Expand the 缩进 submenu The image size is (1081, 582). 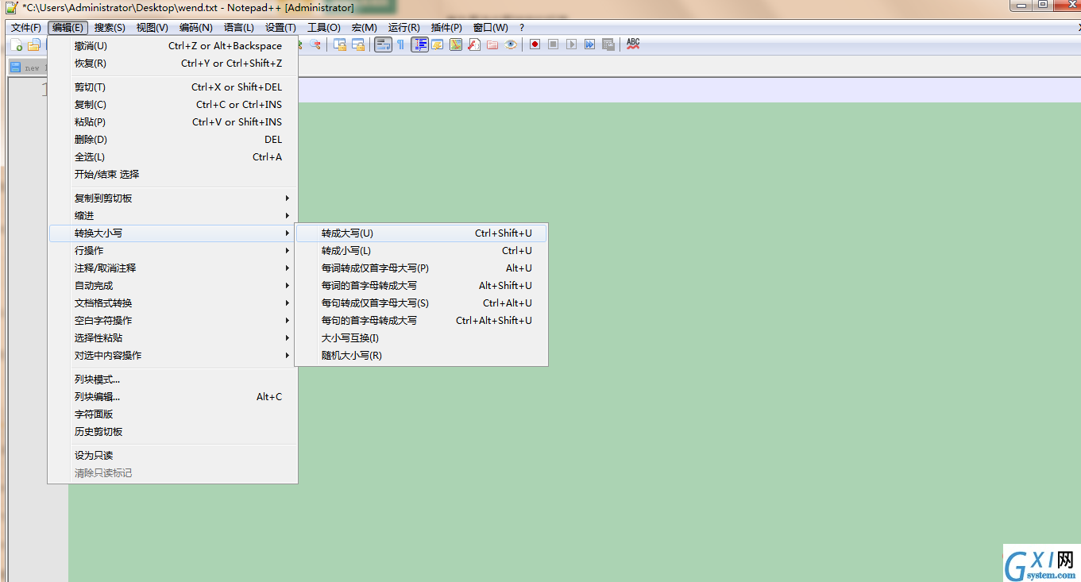(172, 216)
